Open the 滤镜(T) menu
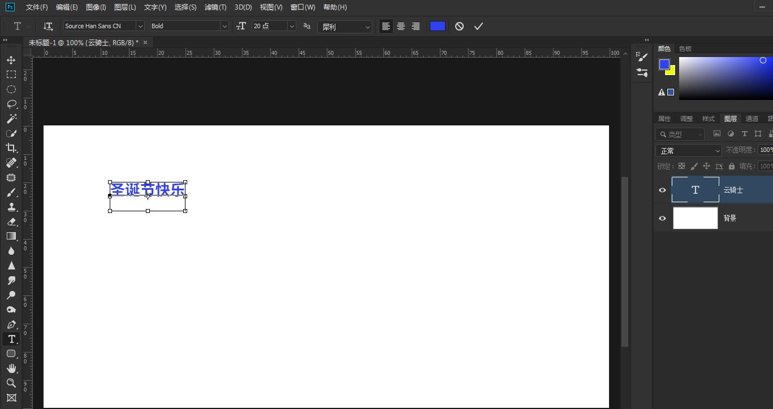Image resolution: width=773 pixels, height=409 pixels. (x=215, y=7)
